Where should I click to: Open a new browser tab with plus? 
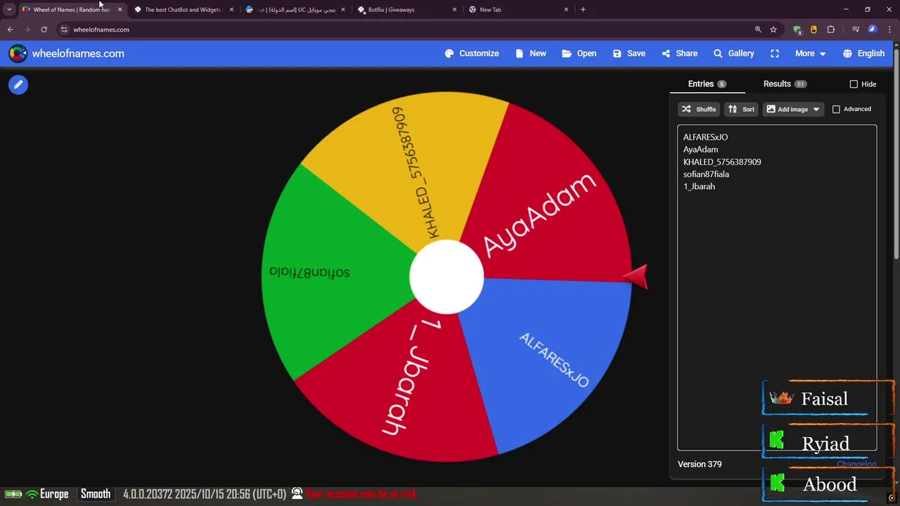click(x=583, y=10)
